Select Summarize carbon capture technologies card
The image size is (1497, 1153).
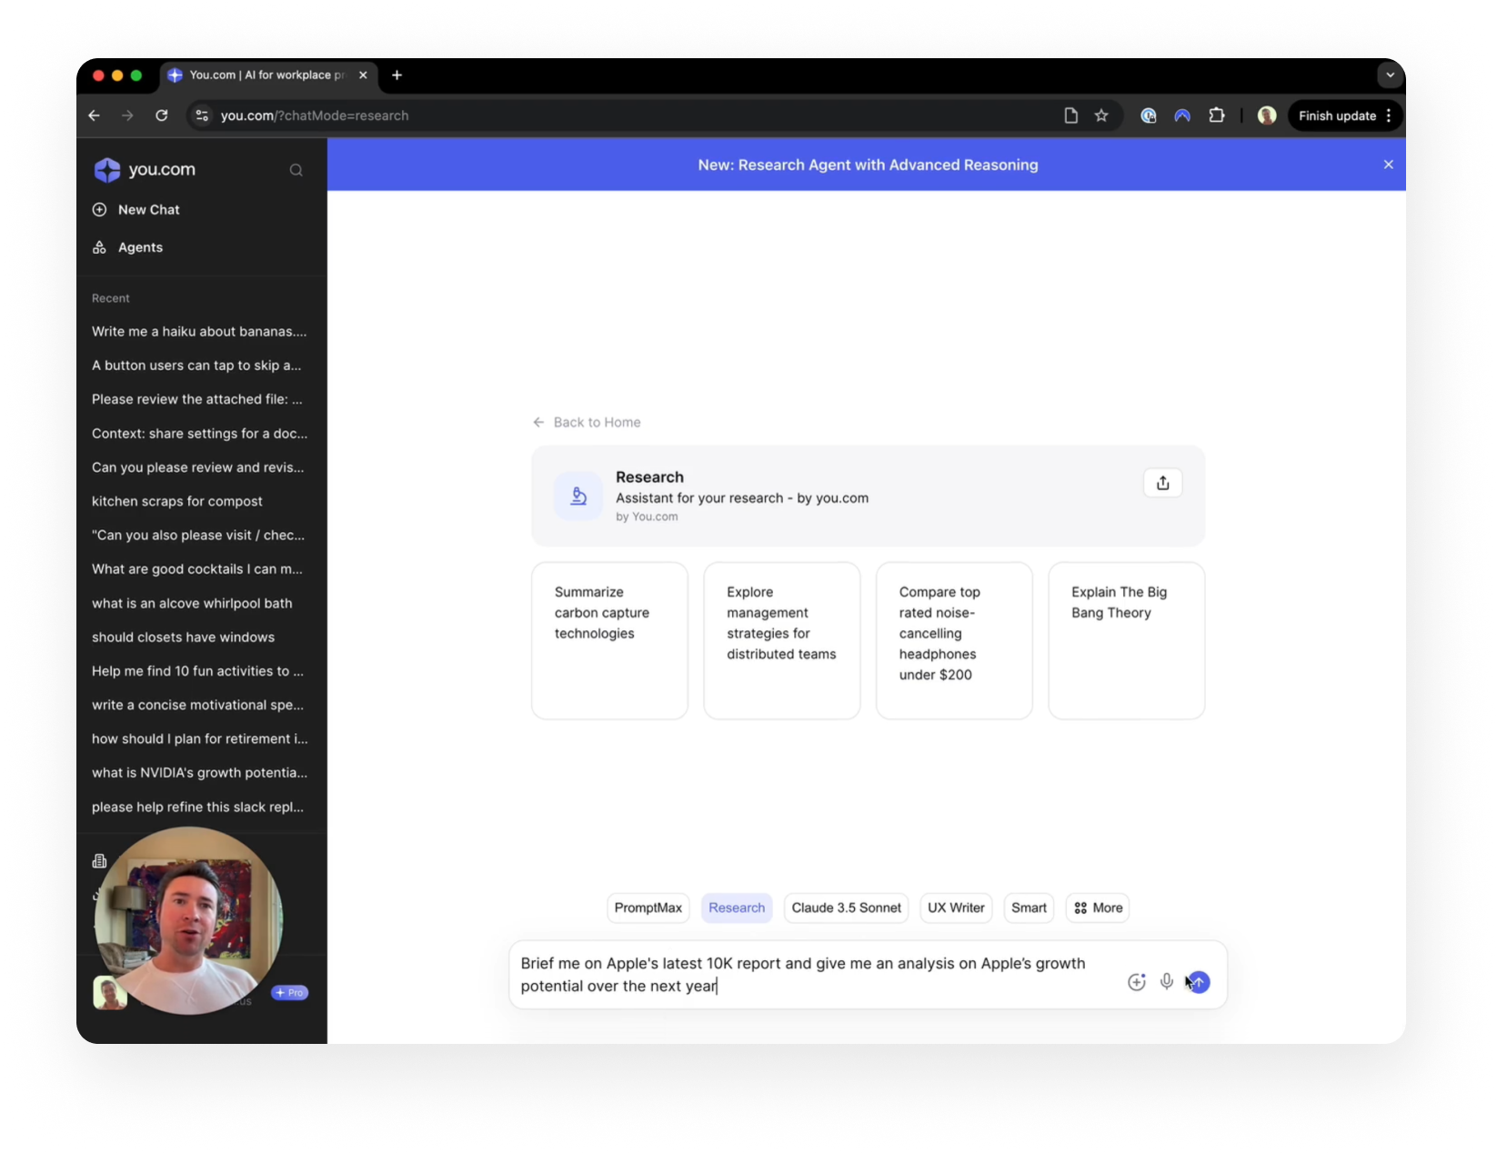[x=609, y=640]
